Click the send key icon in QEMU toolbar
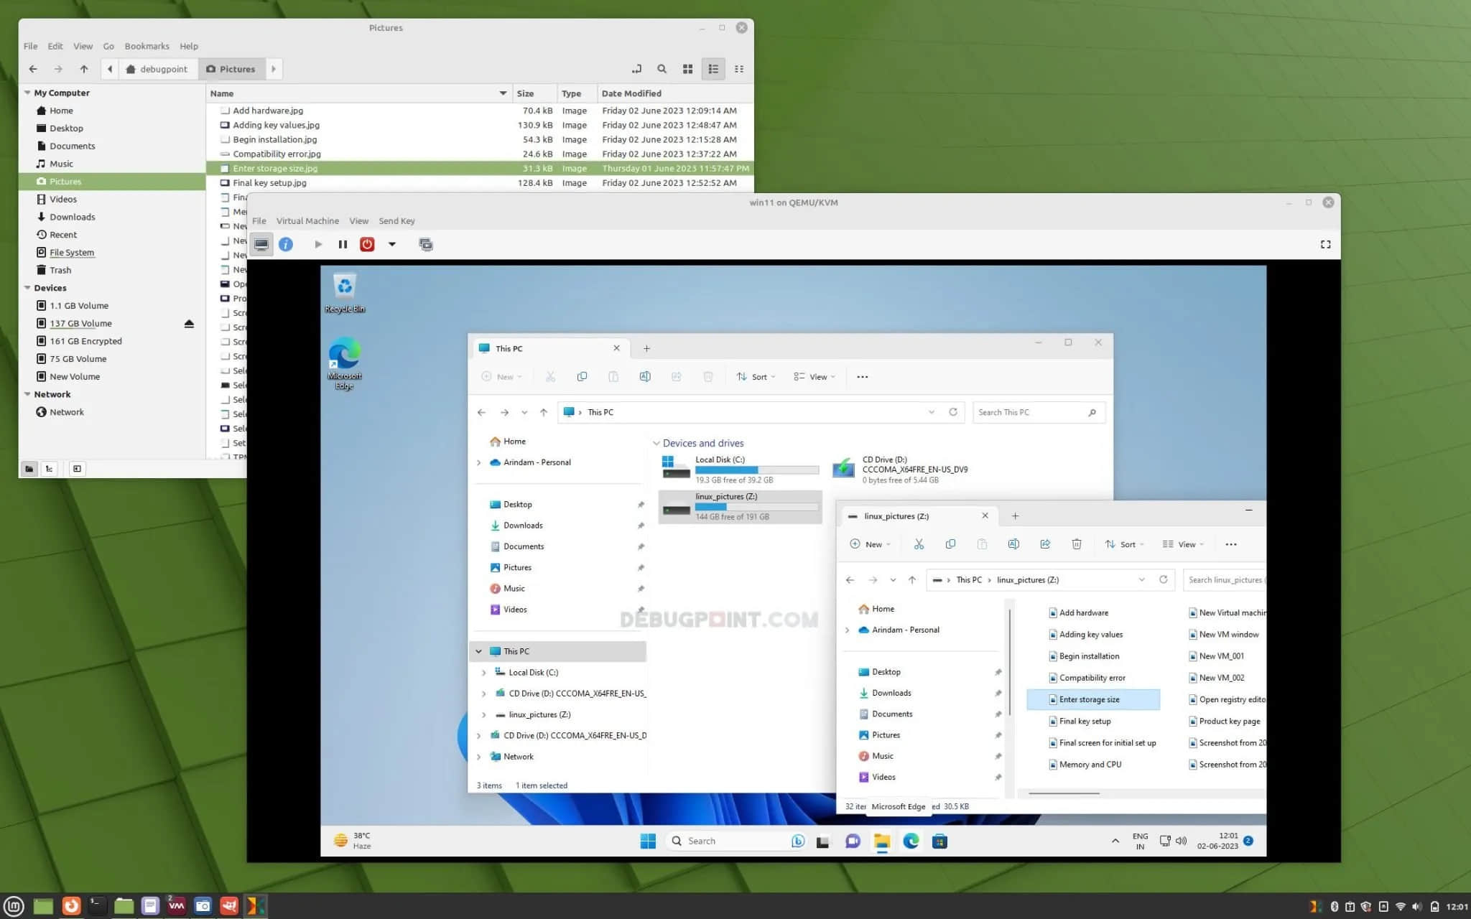 [x=396, y=220]
